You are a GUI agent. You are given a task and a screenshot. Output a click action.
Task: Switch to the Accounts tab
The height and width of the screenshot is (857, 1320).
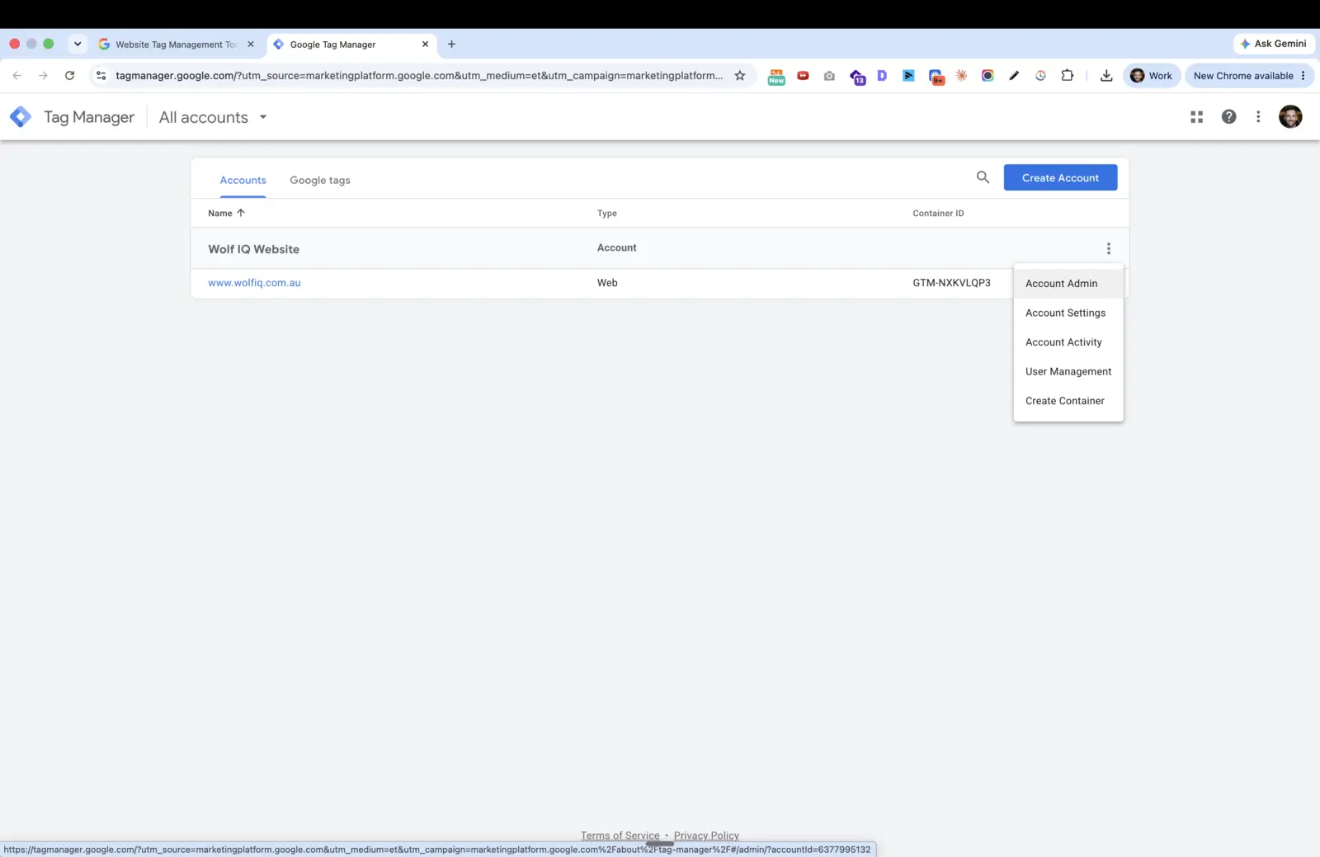[243, 181]
